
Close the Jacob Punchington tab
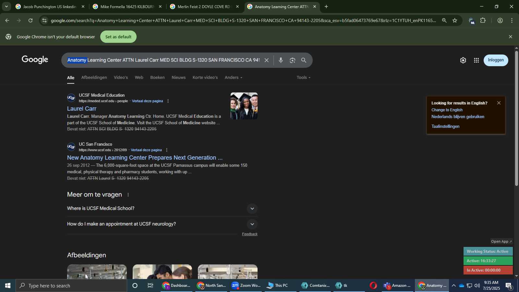click(83, 6)
